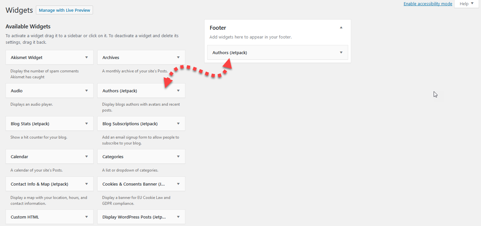481x226 pixels.
Task: Open Authors (Jetpack) settings in Footer
Action: 341,53
